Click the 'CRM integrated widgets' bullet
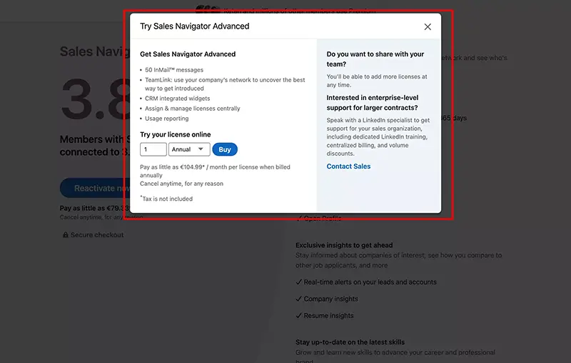571x363 pixels. pos(177,99)
